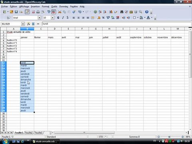Click the New document icon
Image resolution: width=192 pixels, height=144 pixels.
4,12
